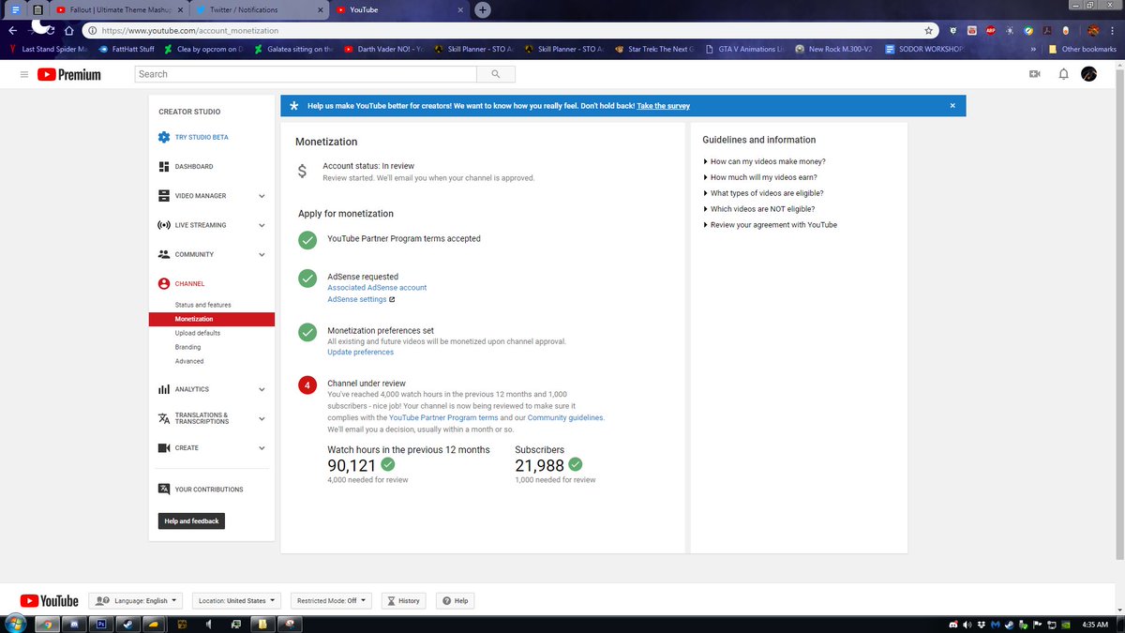Open the Restricted Mode: Off dropdown
This screenshot has width=1125, height=633.
pos(331,600)
